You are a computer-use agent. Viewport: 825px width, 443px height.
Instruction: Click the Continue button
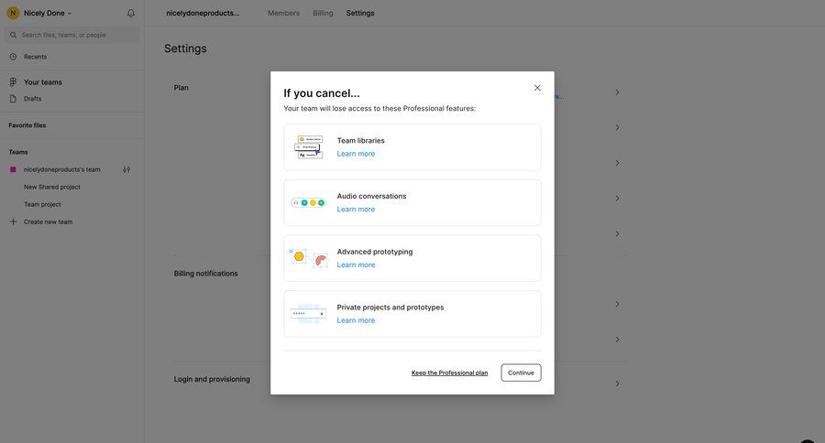[x=521, y=373]
